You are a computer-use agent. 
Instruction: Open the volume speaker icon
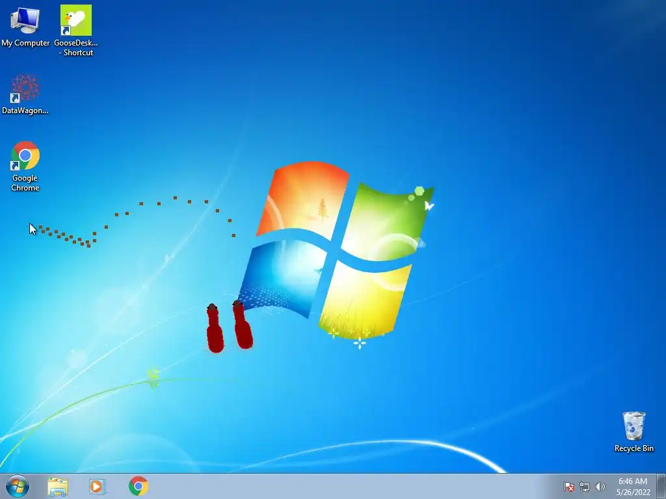[x=600, y=487]
